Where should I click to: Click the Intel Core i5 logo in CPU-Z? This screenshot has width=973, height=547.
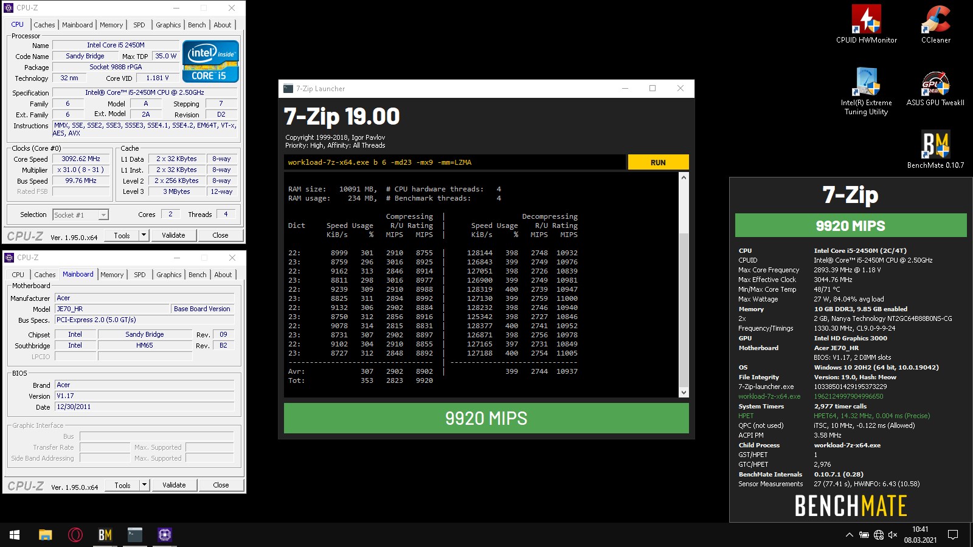[210, 61]
